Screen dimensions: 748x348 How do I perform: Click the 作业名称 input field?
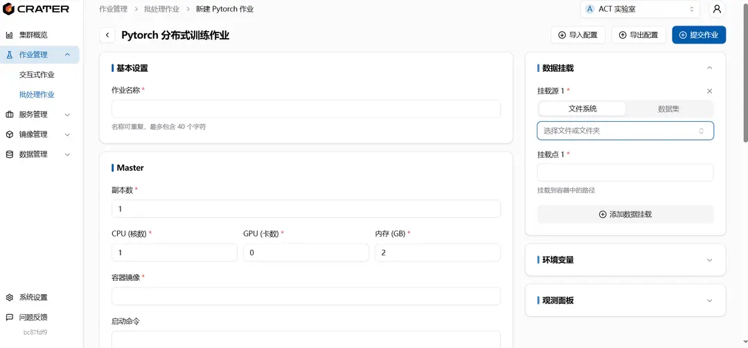tap(305, 109)
